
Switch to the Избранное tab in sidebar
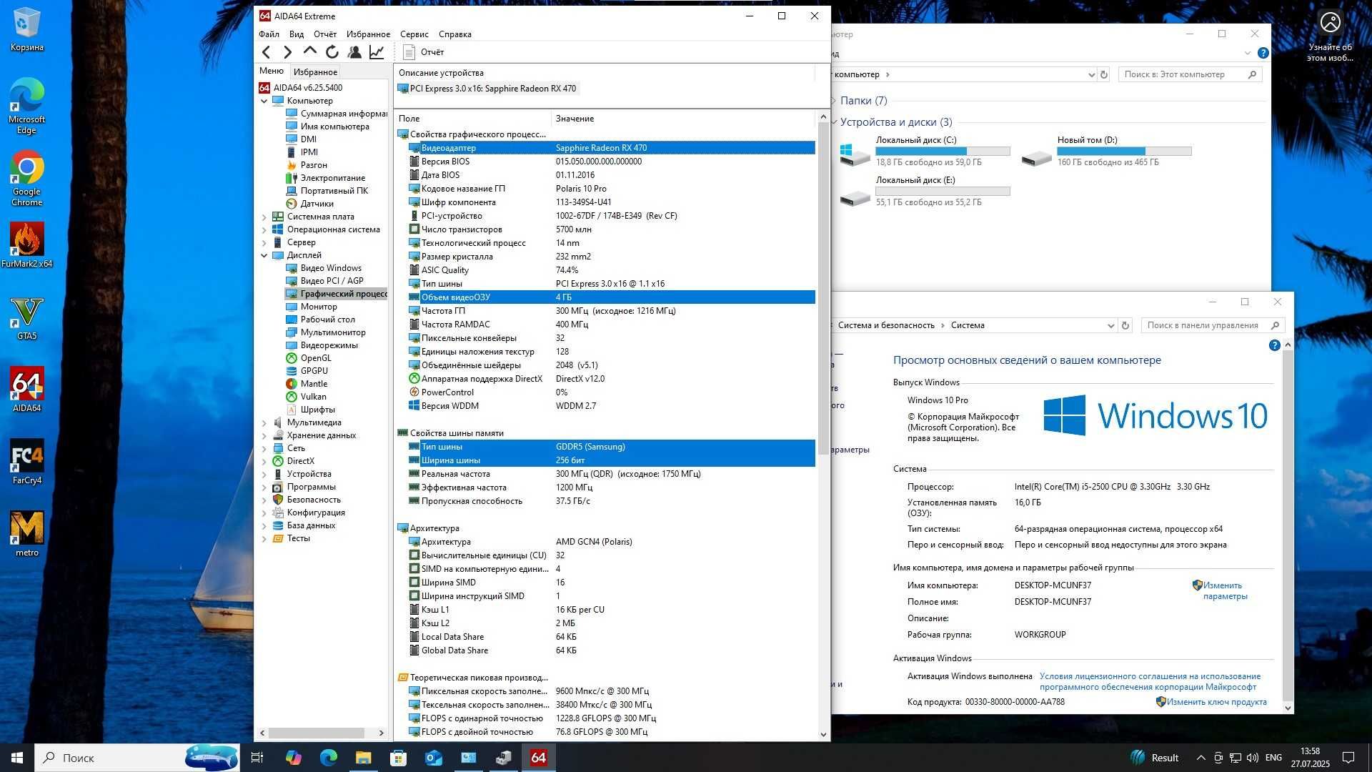pyautogui.click(x=315, y=71)
